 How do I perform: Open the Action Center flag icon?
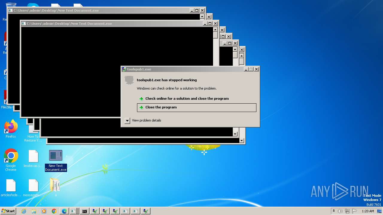(355, 211)
